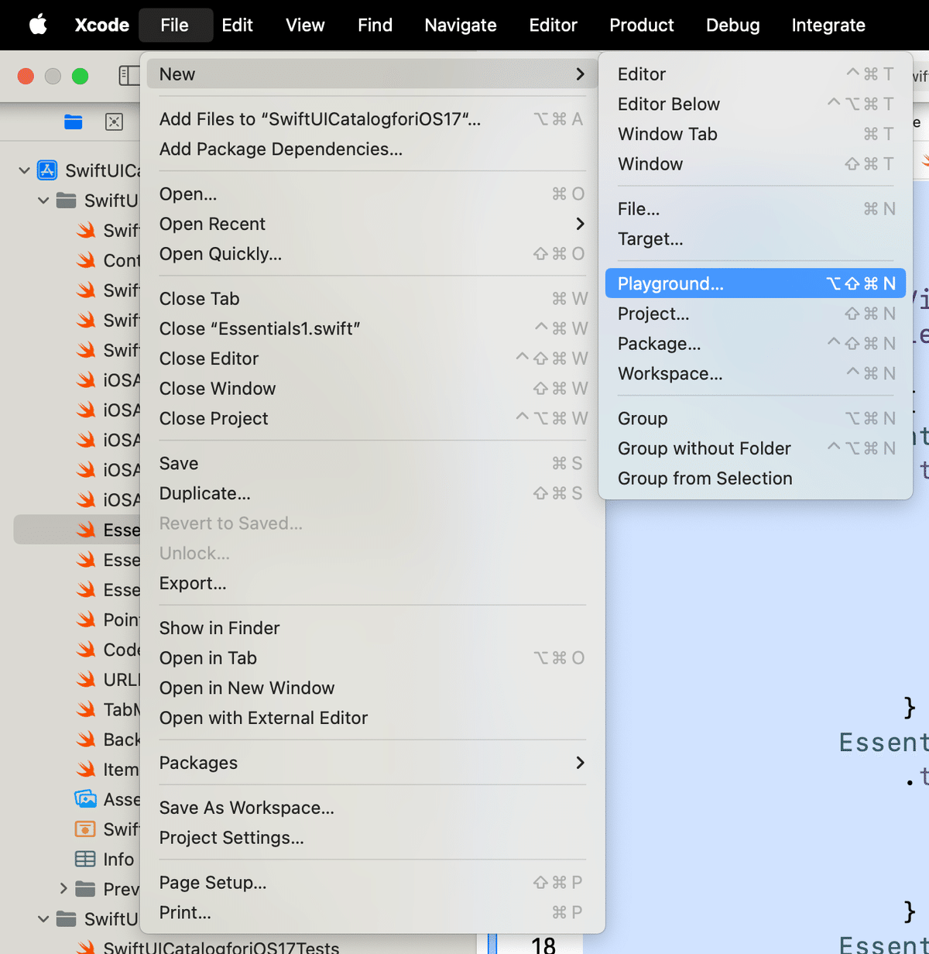Toggle the navigator sidebar icon
Screen dimensions: 929x954
point(129,76)
